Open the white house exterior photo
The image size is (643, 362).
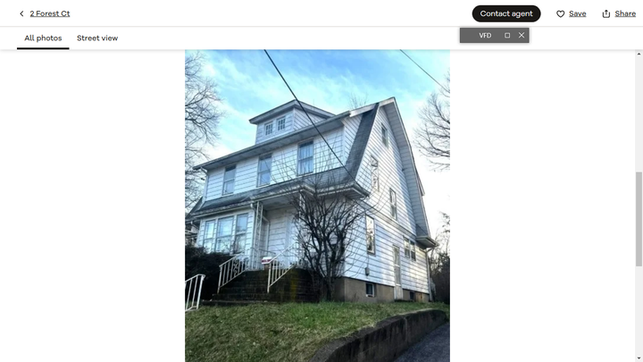point(317,206)
